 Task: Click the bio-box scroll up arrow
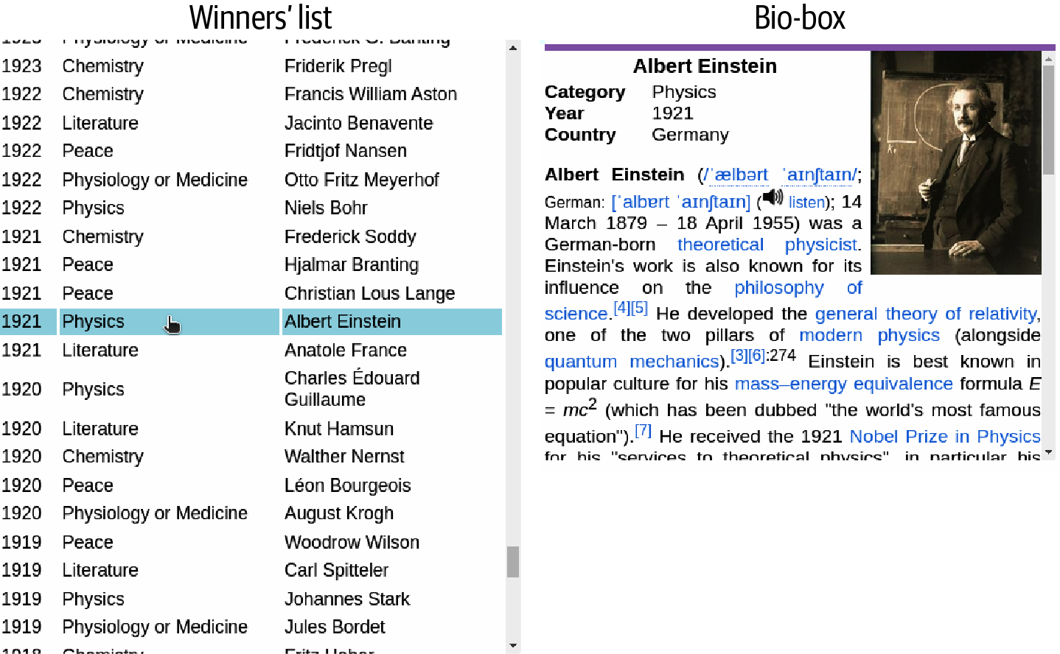pyautogui.click(x=1048, y=58)
